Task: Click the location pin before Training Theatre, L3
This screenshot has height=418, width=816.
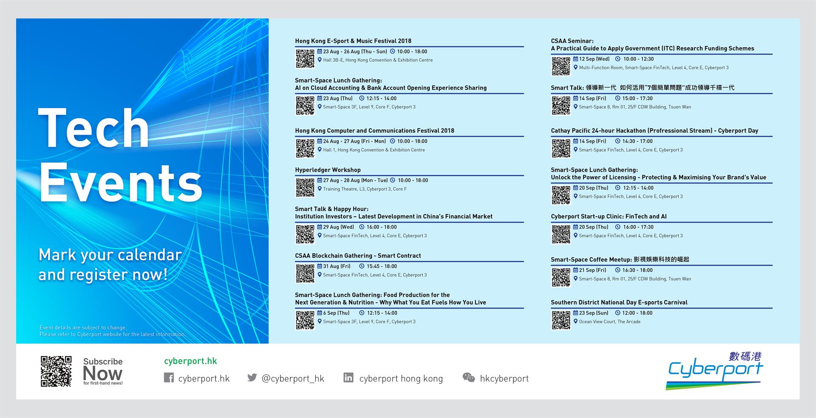Action: tap(320, 189)
